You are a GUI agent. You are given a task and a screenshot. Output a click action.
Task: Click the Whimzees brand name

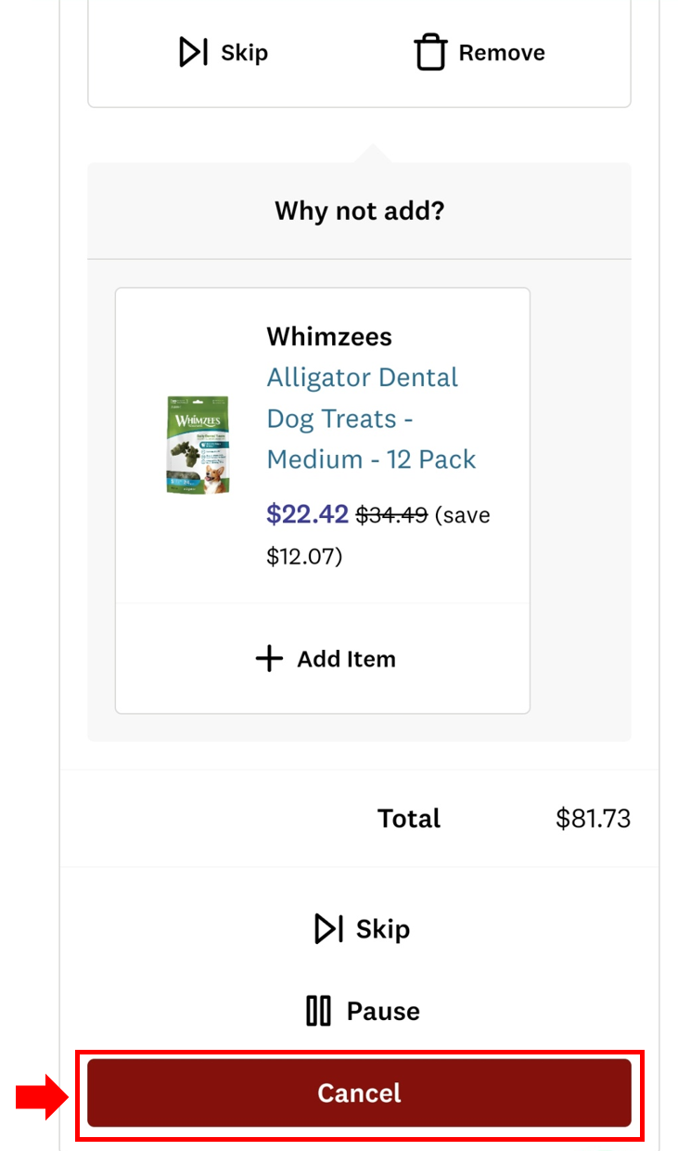(329, 336)
